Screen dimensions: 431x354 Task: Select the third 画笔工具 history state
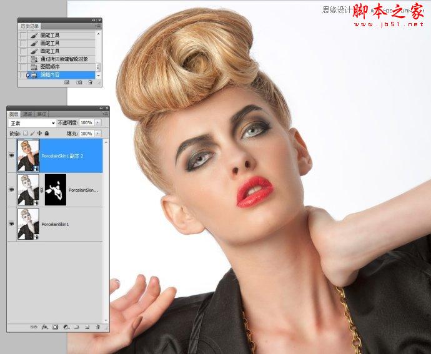pyautogui.click(x=61, y=51)
